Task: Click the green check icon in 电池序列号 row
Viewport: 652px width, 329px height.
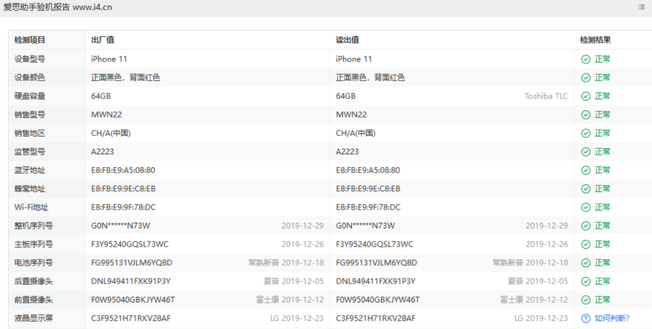Action: pyautogui.click(x=585, y=262)
